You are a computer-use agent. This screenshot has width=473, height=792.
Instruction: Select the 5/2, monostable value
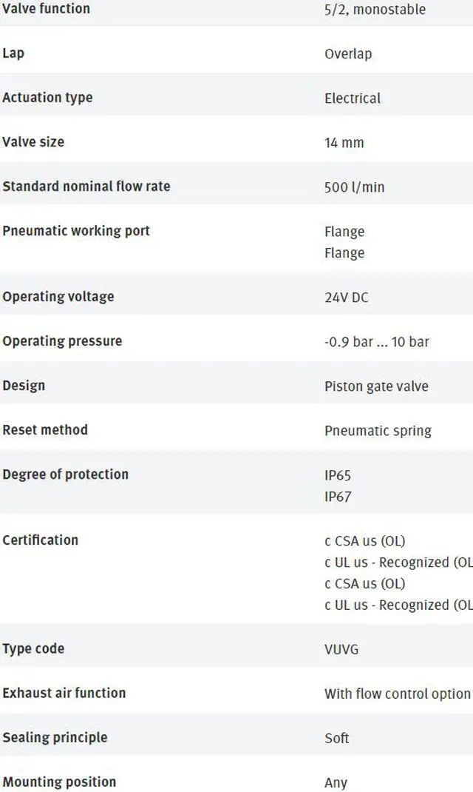(x=375, y=10)
